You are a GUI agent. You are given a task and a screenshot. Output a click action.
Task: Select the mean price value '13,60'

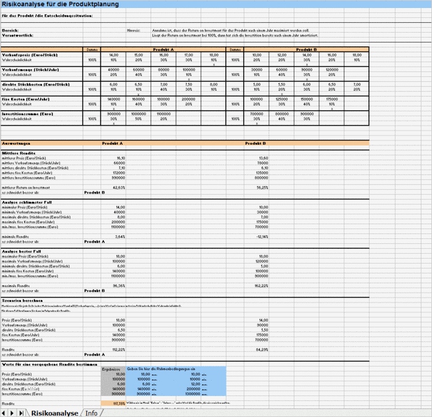264,158
